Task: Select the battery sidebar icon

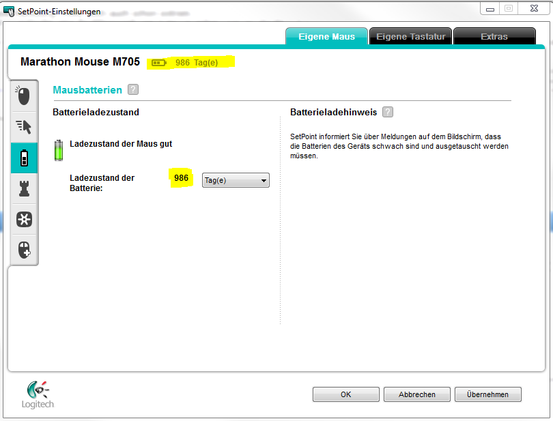Action: point(24,158)
